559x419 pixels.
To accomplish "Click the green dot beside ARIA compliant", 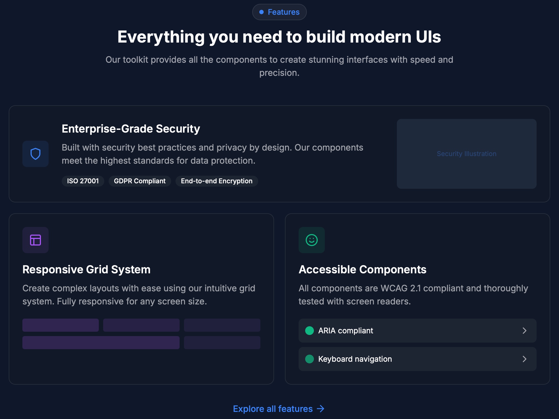I will [x=310, y=331].
